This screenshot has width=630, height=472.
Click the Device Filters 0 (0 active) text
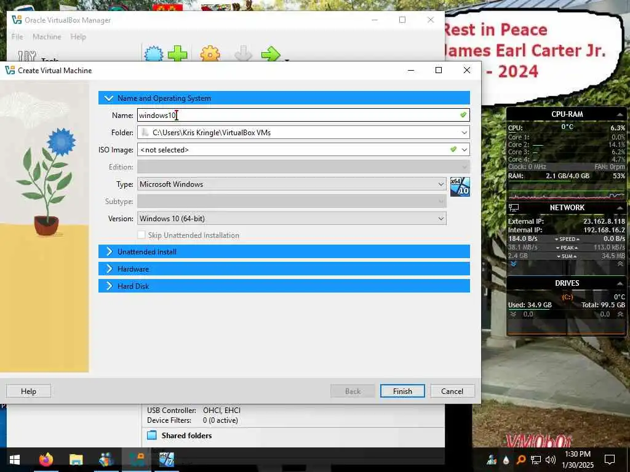tap(193, 420)
